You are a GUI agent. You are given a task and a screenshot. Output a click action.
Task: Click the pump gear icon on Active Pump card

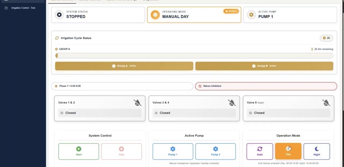point(251,14)
